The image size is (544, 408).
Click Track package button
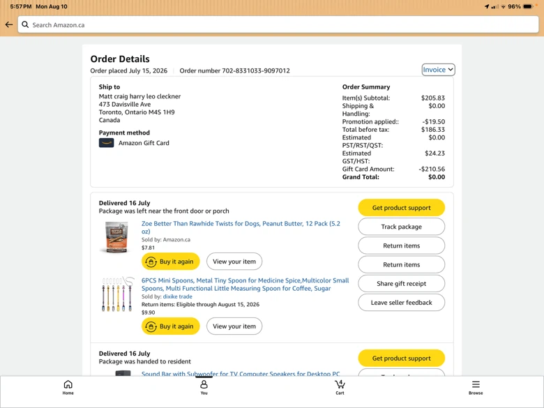(x=402, y=227)
